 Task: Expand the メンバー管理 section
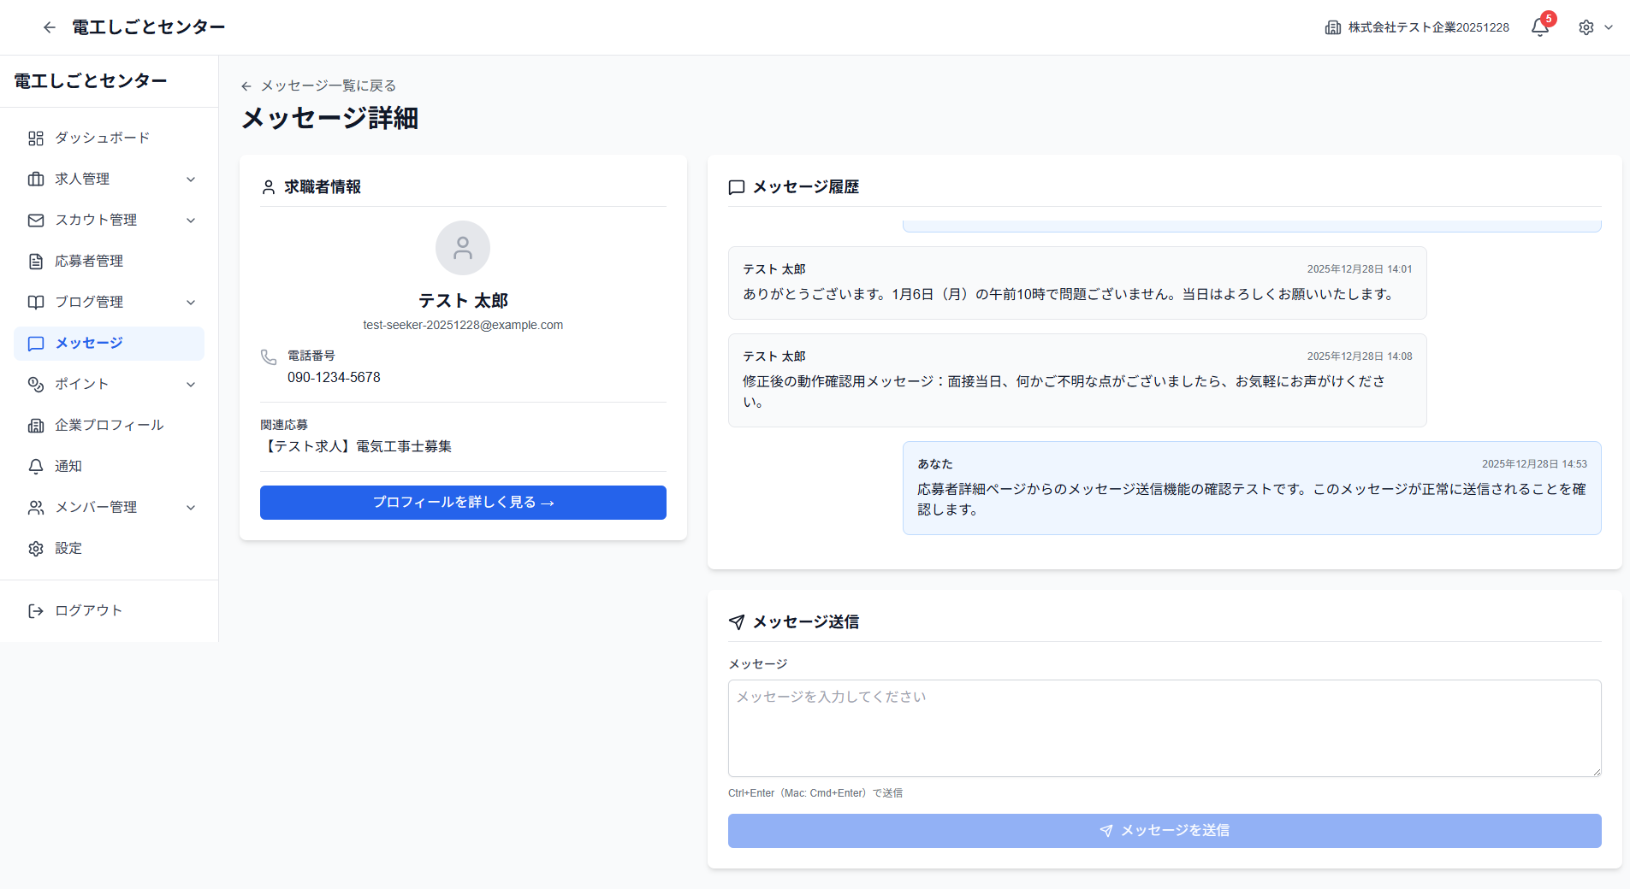pyautogui.click(x=192, y=507)
